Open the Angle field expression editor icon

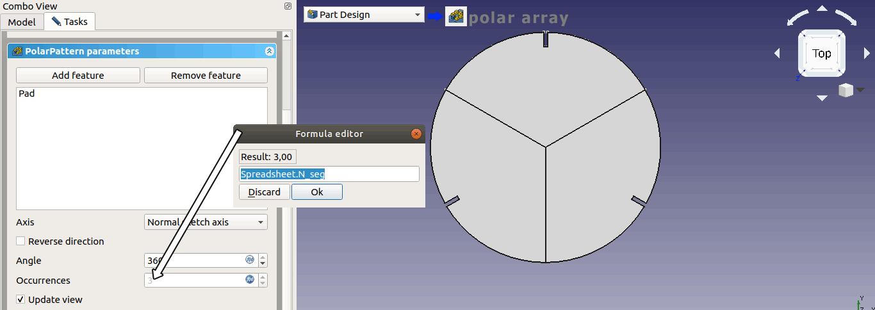tap(250, 260)
